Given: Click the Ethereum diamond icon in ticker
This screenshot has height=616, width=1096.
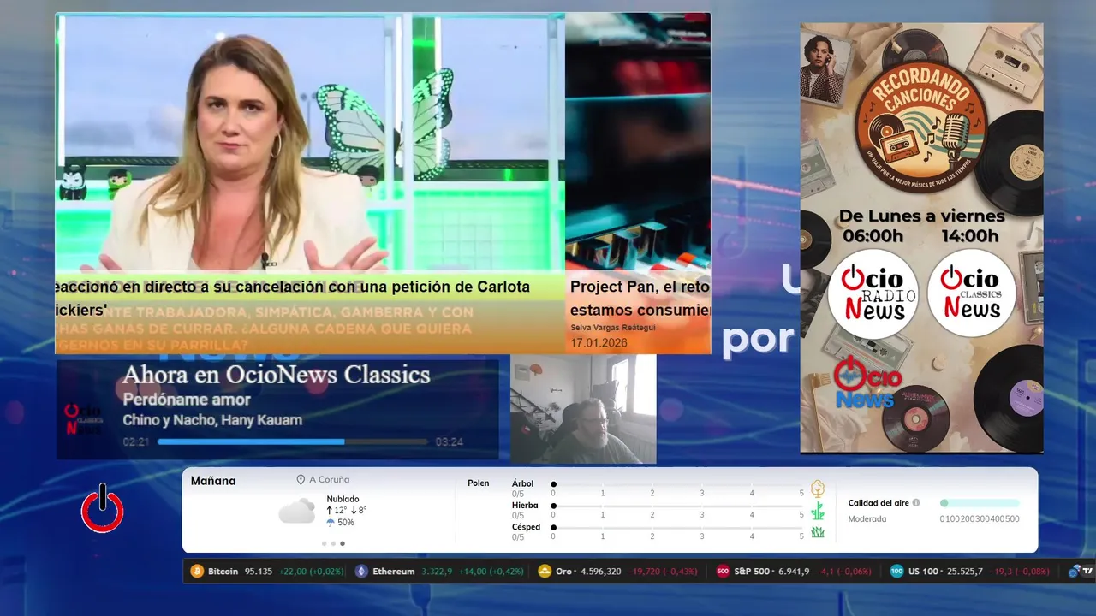Looking at the screenshot, I should pyautogui.click(x=361, y=571).
